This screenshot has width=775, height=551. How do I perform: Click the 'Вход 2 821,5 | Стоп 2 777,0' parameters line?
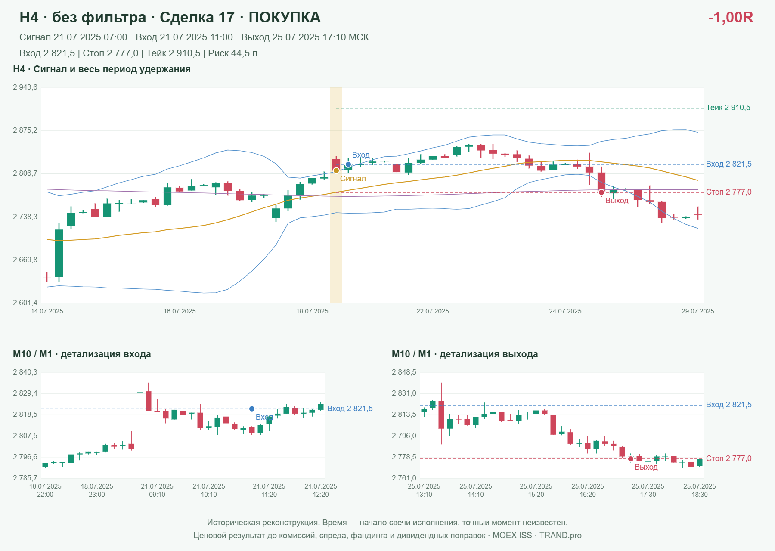click(139, 53)
